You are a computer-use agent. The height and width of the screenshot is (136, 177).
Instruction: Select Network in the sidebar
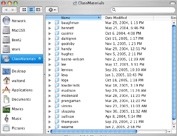[22, 21]
